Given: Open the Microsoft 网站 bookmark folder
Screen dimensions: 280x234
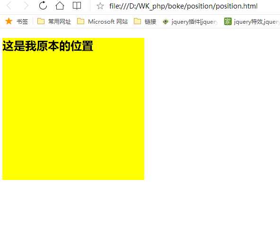Looking at the screenshot, I should coord(102,21).
